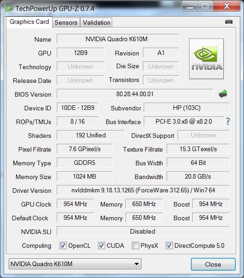Click the GPU-Z title bar app icon
The width and height of the screenshot is (244, 278).
[9, 8]
